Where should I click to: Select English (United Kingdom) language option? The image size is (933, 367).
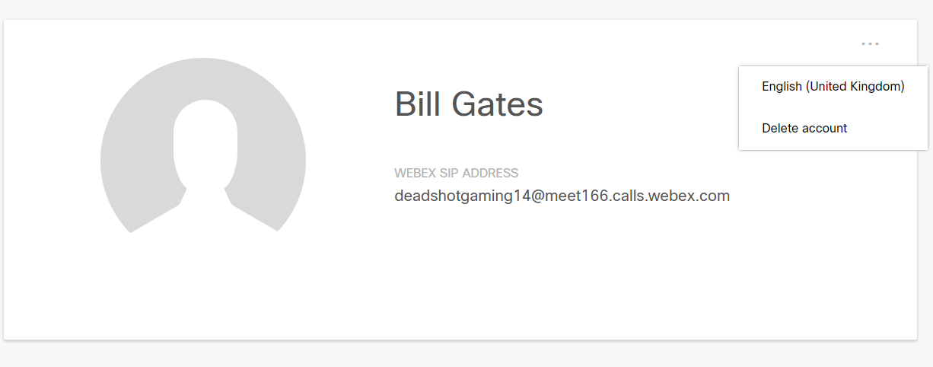pos(833,87)
